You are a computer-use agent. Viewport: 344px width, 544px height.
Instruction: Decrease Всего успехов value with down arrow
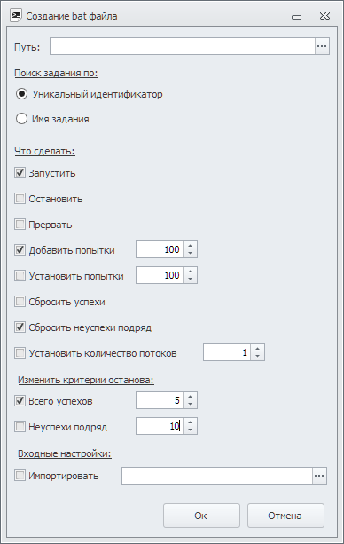pyautogui.click(x=190, y=404)
